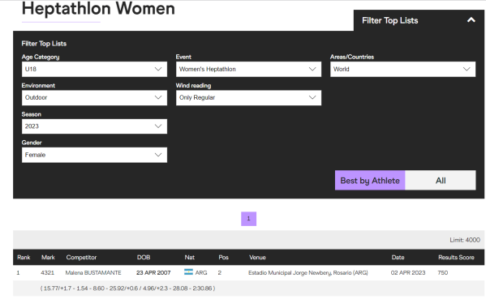The image size is (486, 299).
Task: Select the date of birth 23 APR 2007
Action: [x=153, y=273]
